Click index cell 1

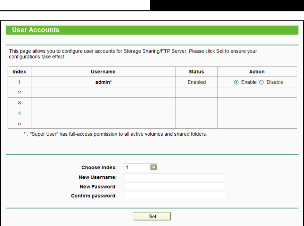tap(19, 82)
